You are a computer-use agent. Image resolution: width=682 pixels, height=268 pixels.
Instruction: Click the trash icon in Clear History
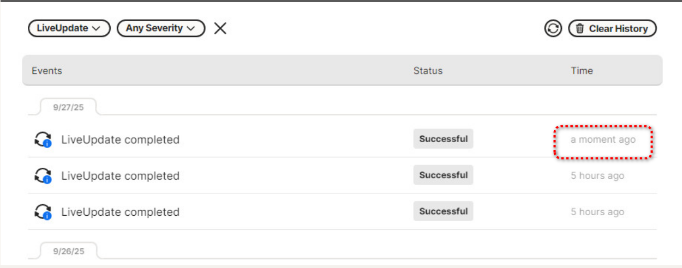pos(580,29)
